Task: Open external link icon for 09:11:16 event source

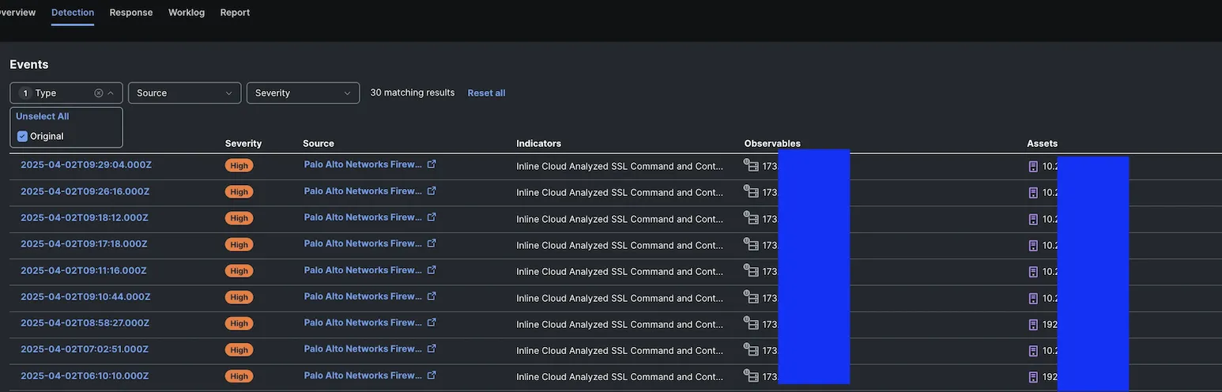Action: point(432,269)
